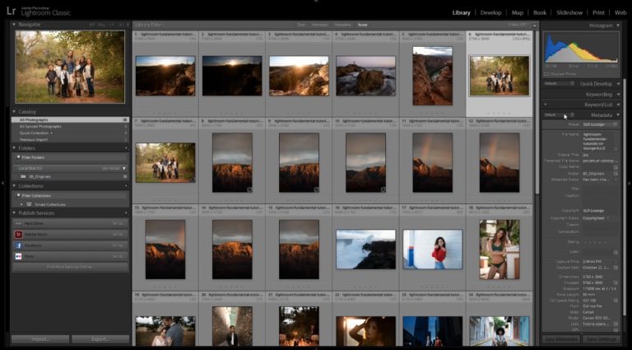Click the ISO Speed Rating action icon
The image size is (632, 350).
(x=616, y=301)
